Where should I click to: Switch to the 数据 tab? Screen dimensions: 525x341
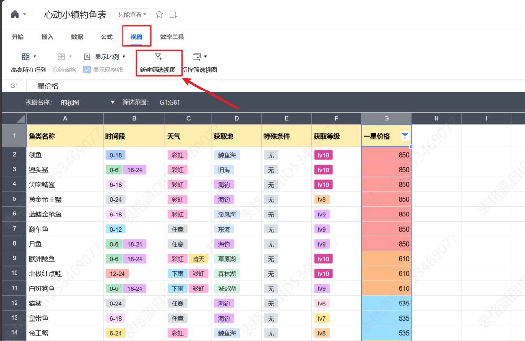[77, 37]
